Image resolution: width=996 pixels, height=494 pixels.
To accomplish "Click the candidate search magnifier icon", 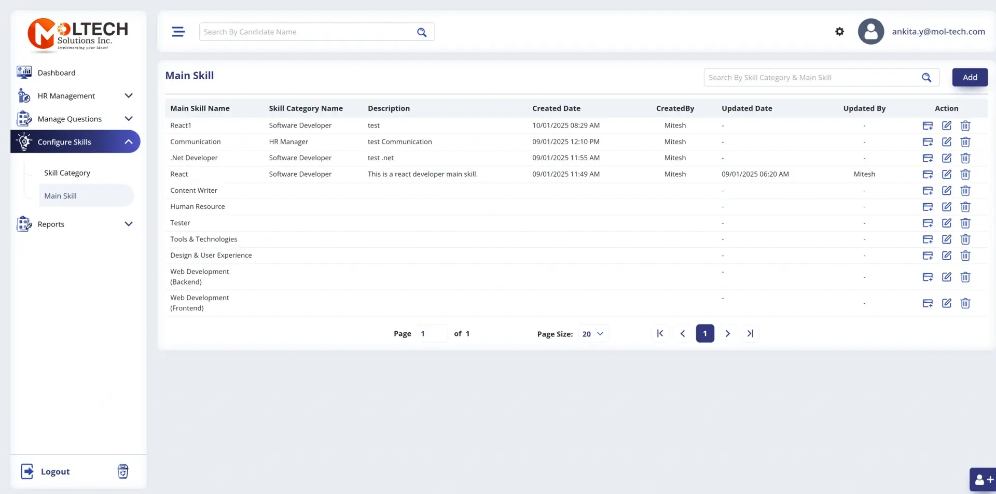I will 422,32.
